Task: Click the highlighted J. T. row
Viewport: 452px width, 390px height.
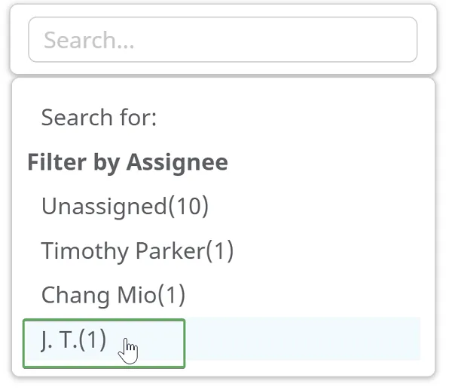Action: (221, 339)
